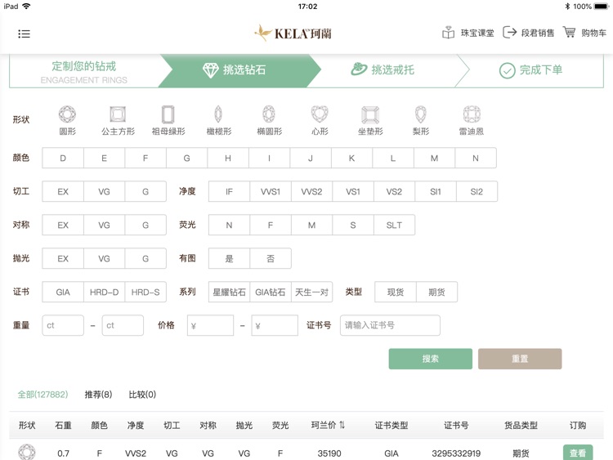Switch to the 比较(0) tab
The width and height of the screenshot is (613, 460).
(142, 395)
